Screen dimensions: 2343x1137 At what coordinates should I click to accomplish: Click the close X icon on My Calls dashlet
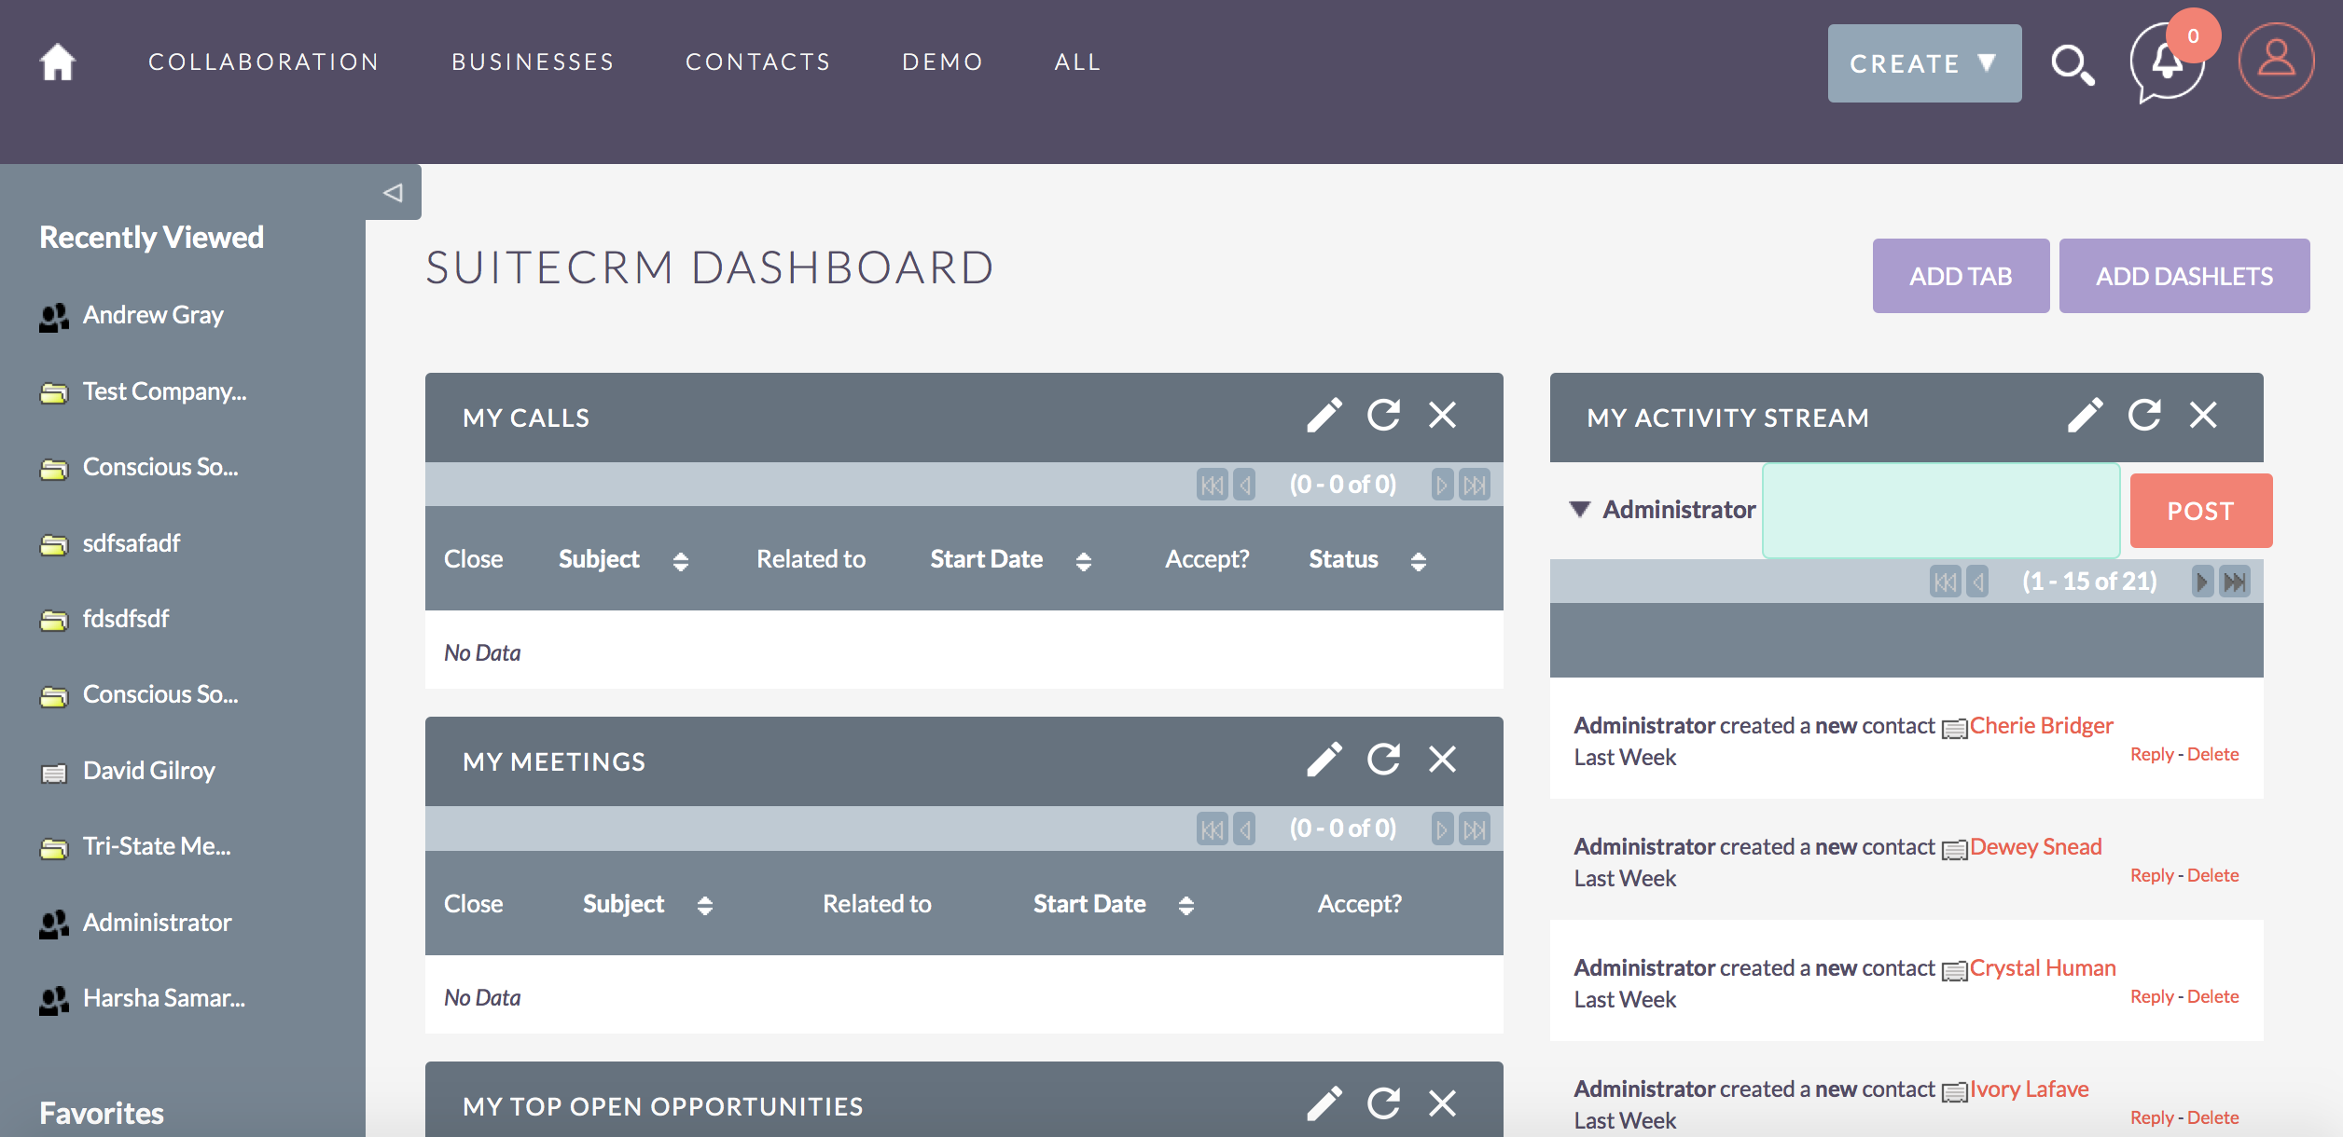(x=1444, y=417)
